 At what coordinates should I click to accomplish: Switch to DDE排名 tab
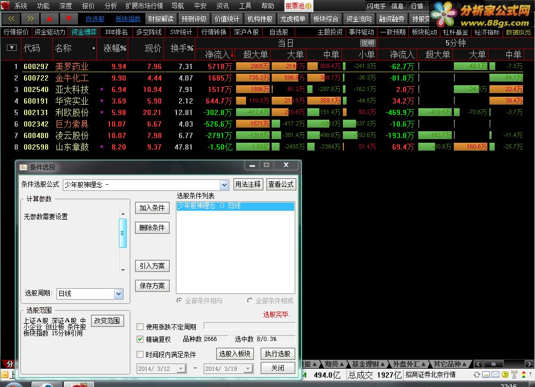[x=116, y=32]
